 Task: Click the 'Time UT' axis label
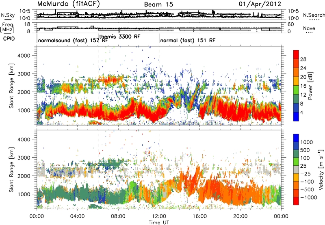159,222
